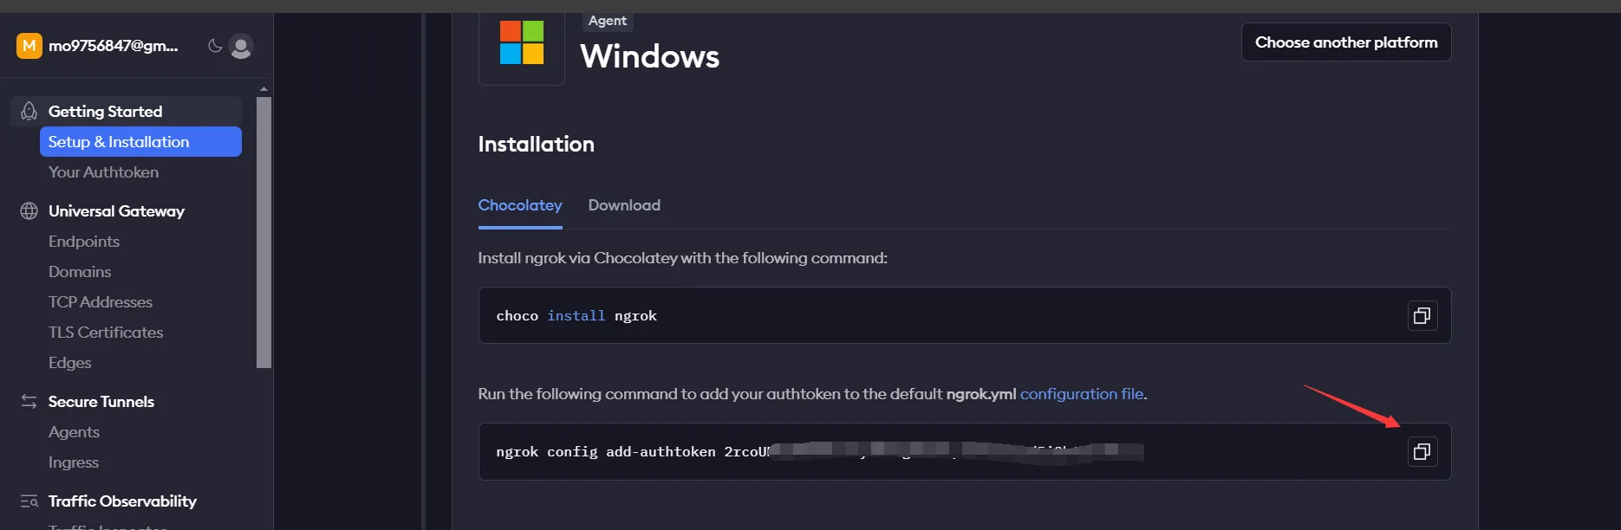The width and height of the screenshot is (1621, 530).
Task: Click the sidebar scroll up arrow
Action: click(264, 88)
